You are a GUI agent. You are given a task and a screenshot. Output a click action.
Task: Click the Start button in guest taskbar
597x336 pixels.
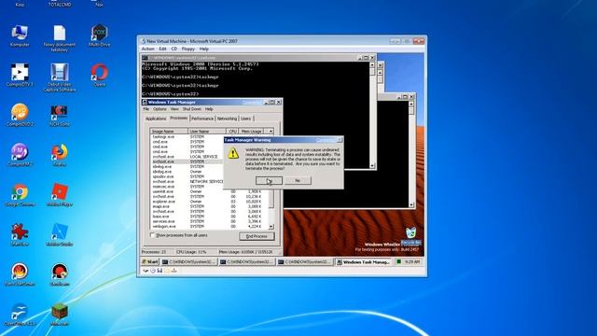point(150,261)
